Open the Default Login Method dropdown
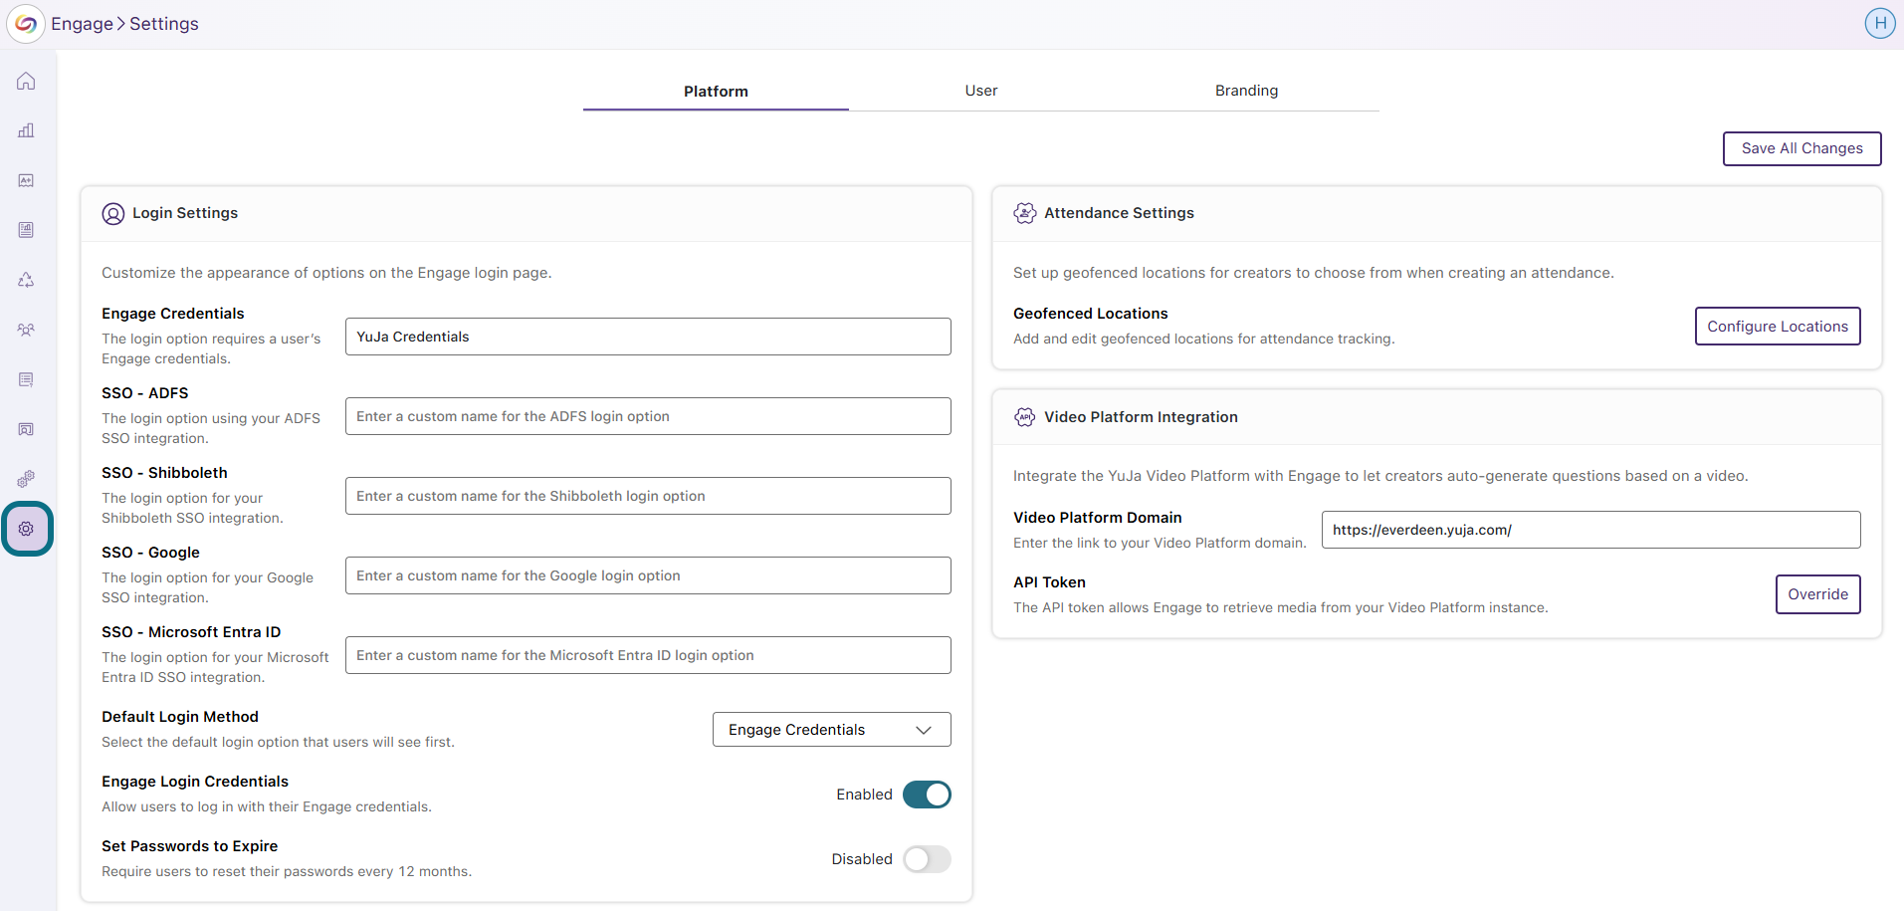 831,730
